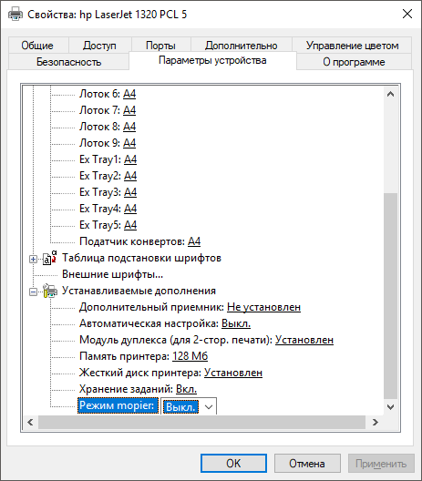Viewport: 422px width, 481px height.
Task: Close the printer properties dialog
Action: point(407,14)
